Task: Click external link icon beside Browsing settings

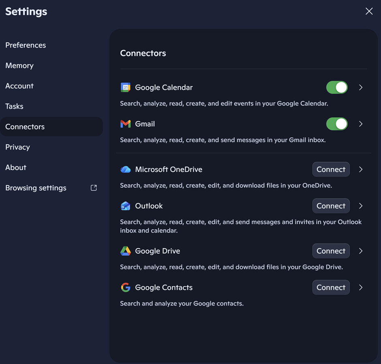Action: 94,188
